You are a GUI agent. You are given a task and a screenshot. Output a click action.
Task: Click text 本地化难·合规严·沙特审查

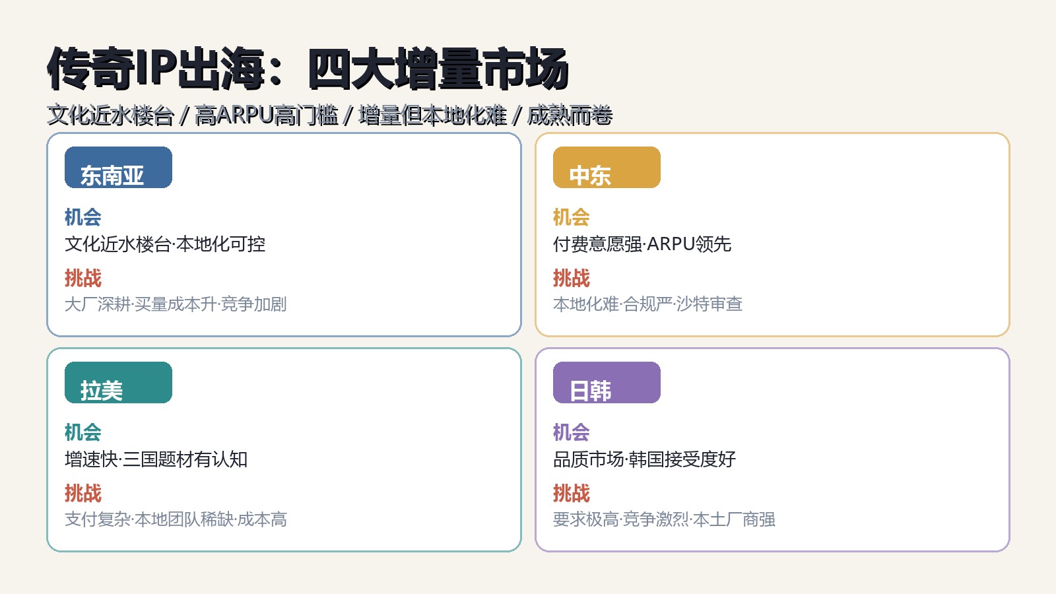pos(648,304)
